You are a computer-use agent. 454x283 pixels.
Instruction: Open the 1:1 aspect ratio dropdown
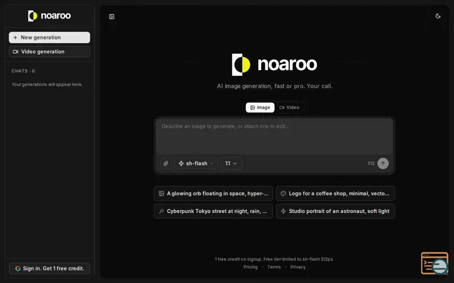(231, 164)
